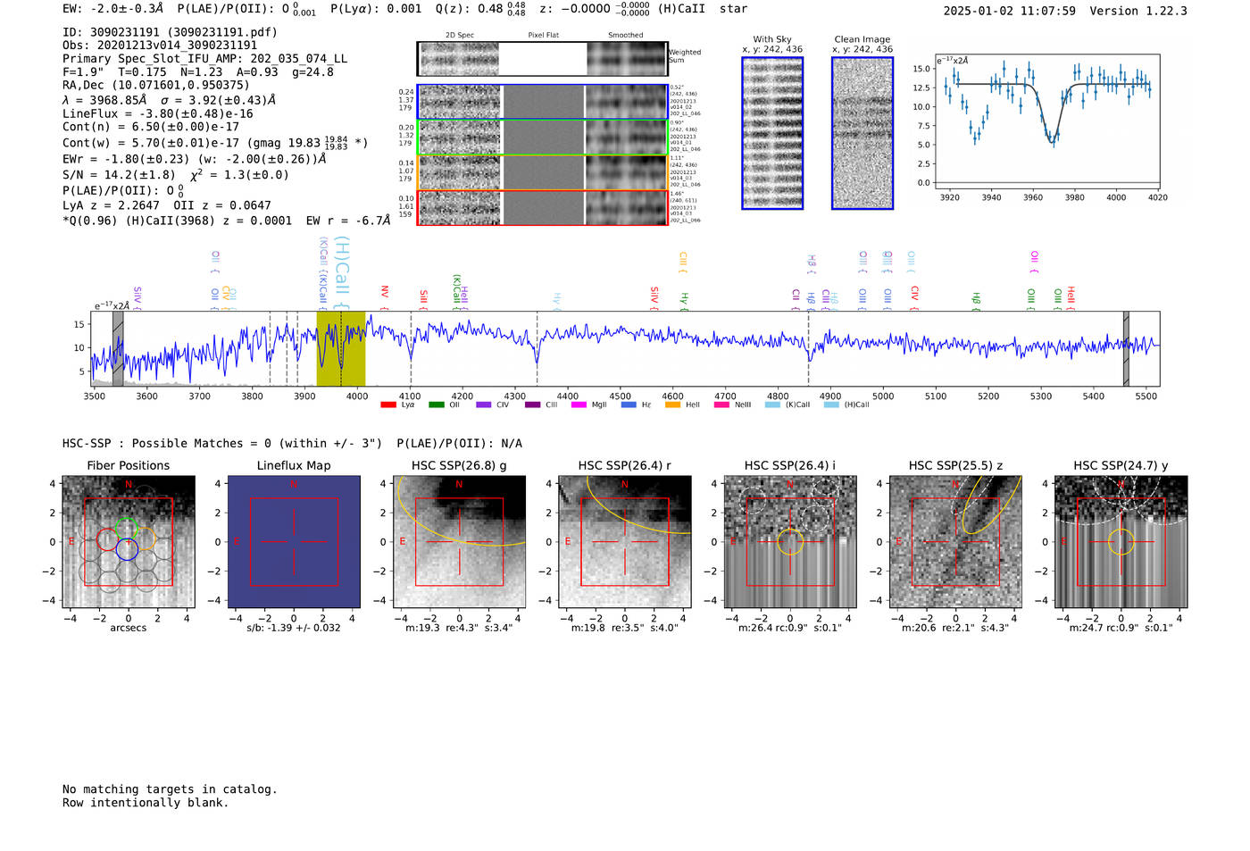
Task: Click the blue fiber circle in Fiber Positions
Action: coord(127,550)
